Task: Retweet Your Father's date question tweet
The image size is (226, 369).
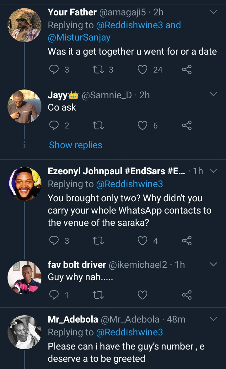Action: [x=99, y=69]
